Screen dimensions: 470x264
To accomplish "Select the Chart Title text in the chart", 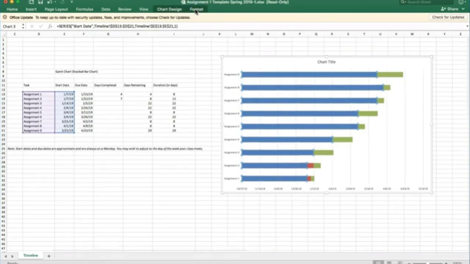I will (x=326, y=62).
